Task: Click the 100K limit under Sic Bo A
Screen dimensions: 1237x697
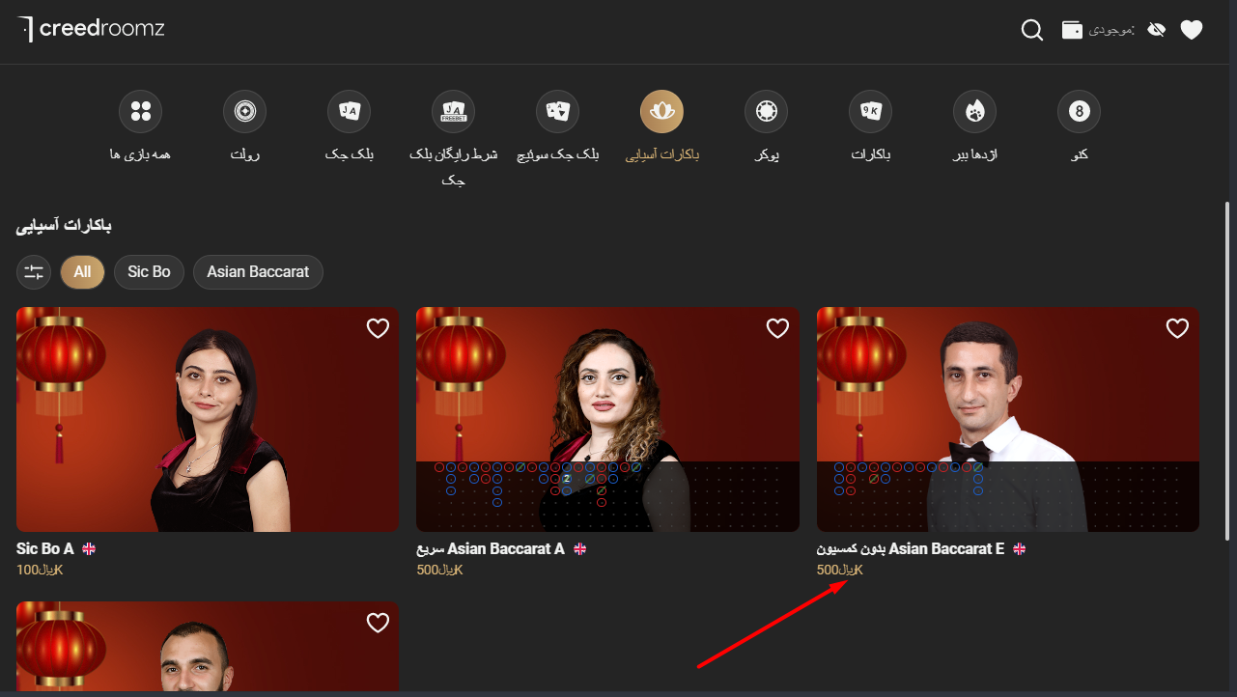Action: pyautogui.click(x=40, y=571)
